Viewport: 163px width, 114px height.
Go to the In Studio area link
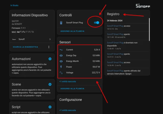pos(14,5)
